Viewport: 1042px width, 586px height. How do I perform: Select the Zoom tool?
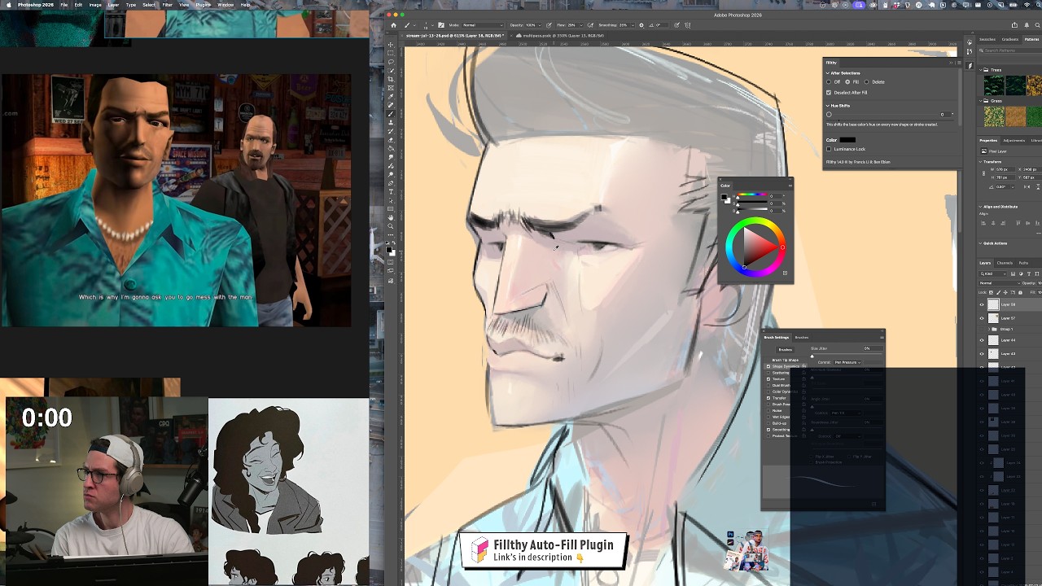tap(391, 227)
